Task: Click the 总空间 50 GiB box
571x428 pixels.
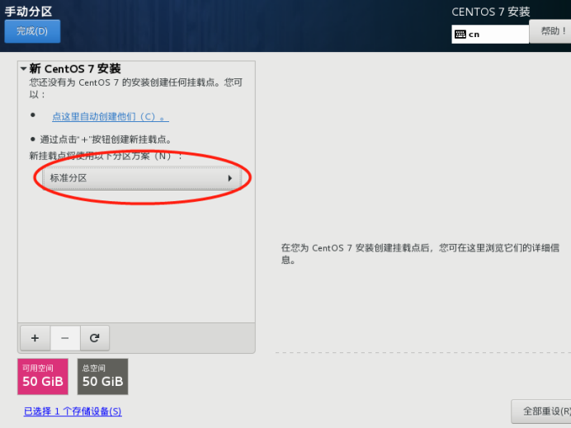Action: click(102, 376)
